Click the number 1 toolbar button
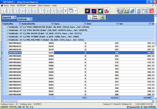 tap(4, 11)
